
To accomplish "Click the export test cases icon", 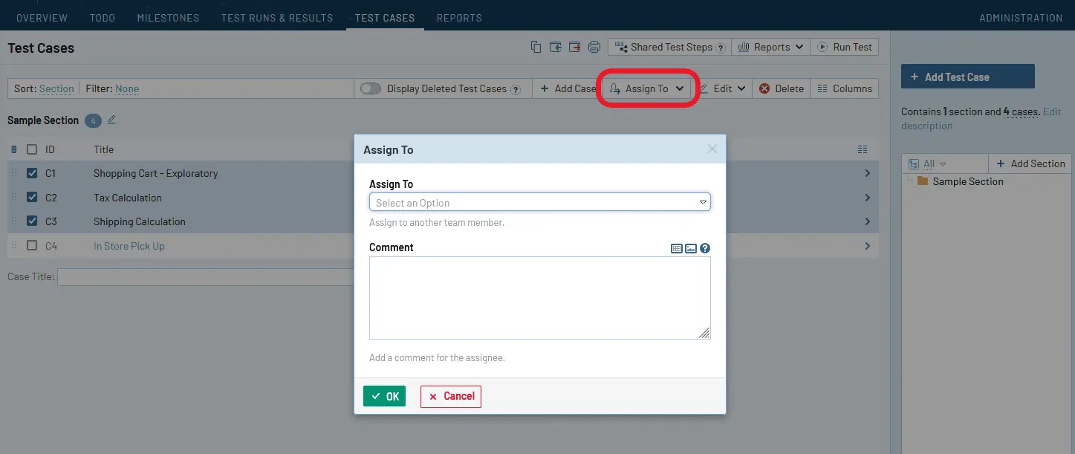I will pos(574,47).
